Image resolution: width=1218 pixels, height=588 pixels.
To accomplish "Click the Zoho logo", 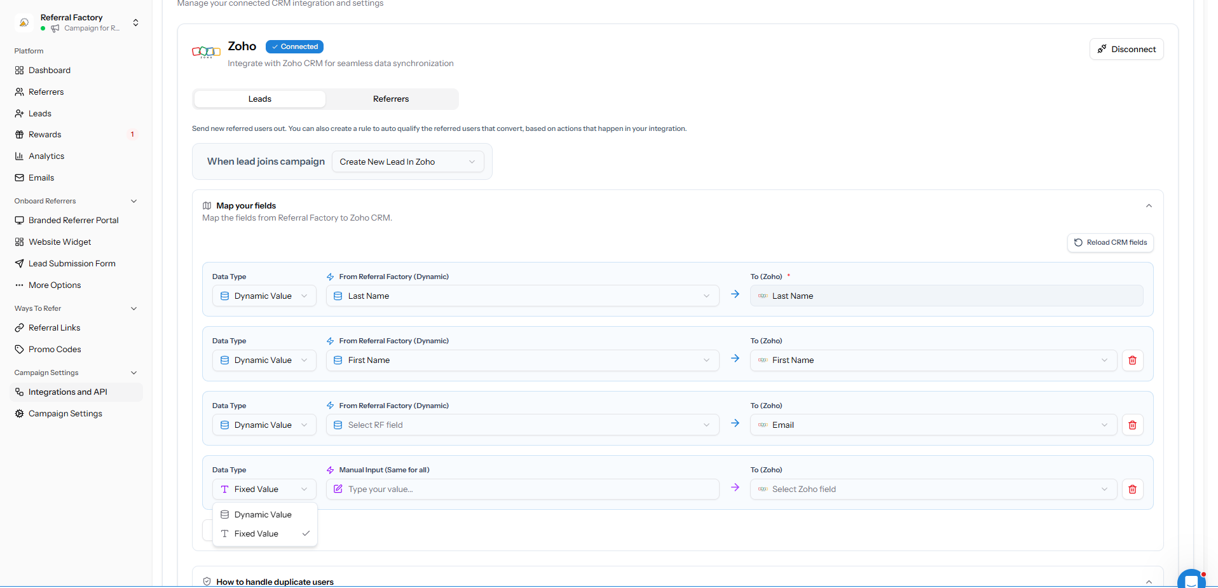I will pyautogui.click(x=206, y=51).
